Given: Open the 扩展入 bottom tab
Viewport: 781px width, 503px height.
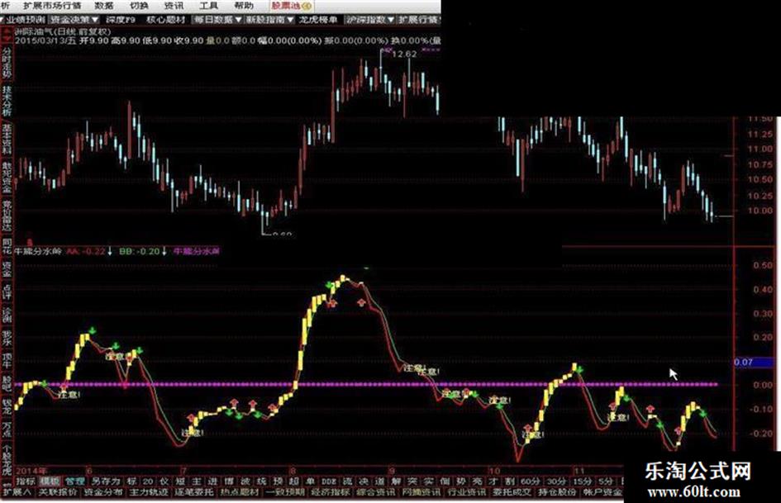Looking at the screenshot, I should (17, 492).
